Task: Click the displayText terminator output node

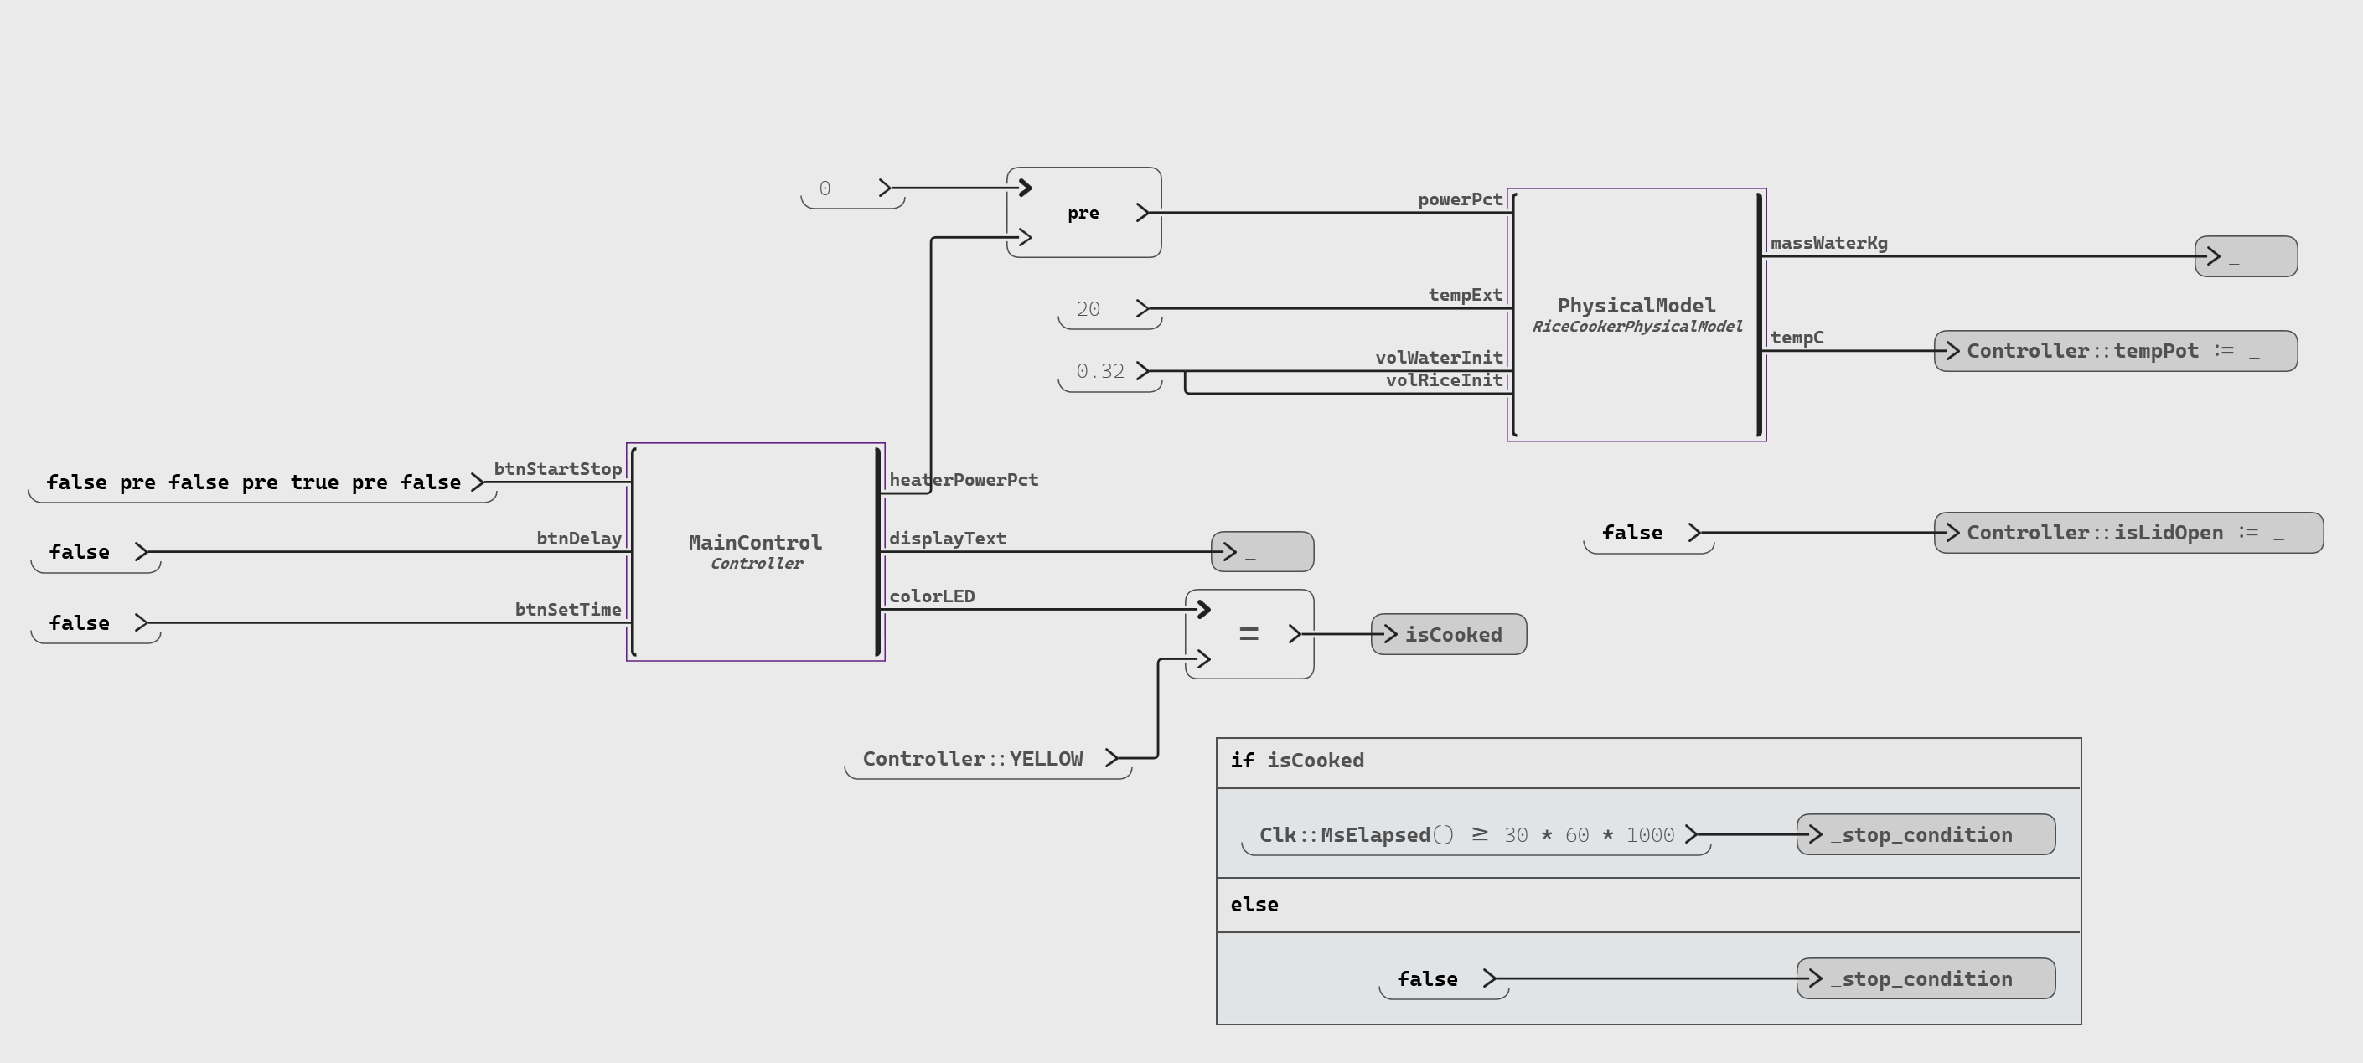Action: (x=1261, y=552)
